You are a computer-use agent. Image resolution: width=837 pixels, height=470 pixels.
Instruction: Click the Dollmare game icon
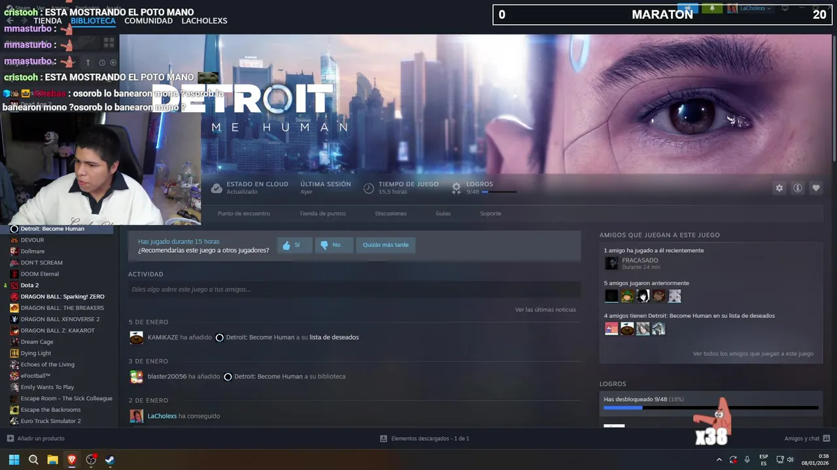point(14,251)
